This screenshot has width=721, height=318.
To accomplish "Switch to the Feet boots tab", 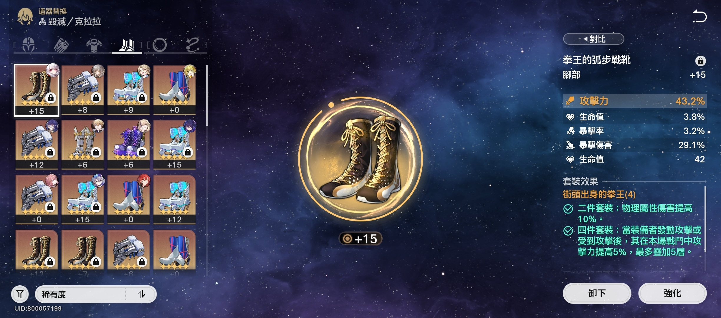I will coord(127,45).
